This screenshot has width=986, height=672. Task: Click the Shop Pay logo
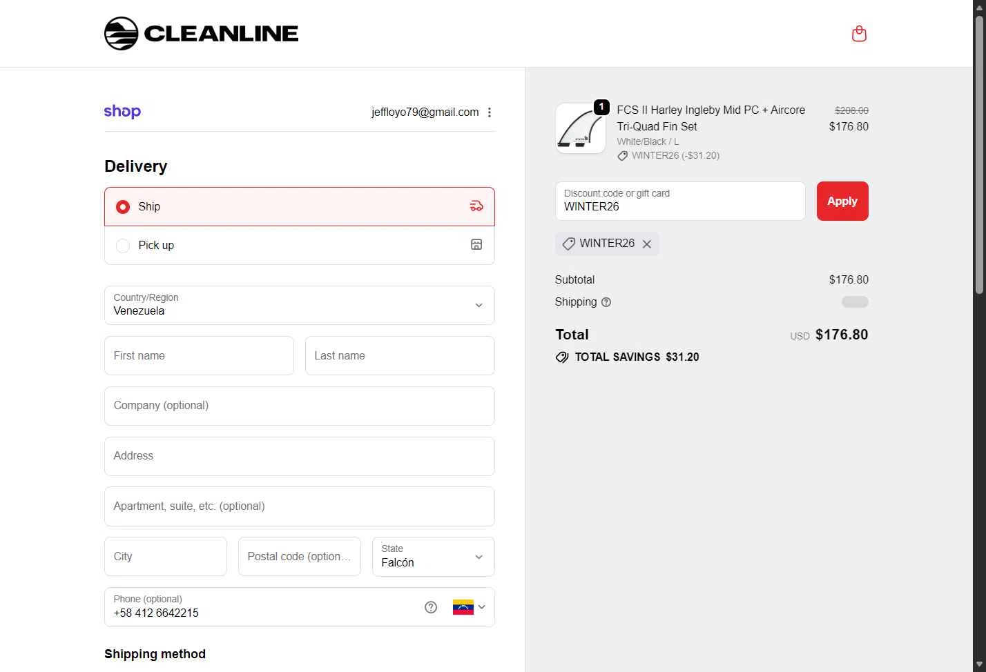(122, 111)
